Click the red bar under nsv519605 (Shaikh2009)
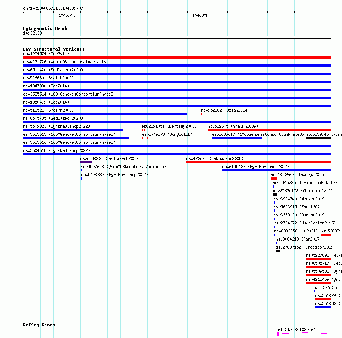 click(270, 130)
